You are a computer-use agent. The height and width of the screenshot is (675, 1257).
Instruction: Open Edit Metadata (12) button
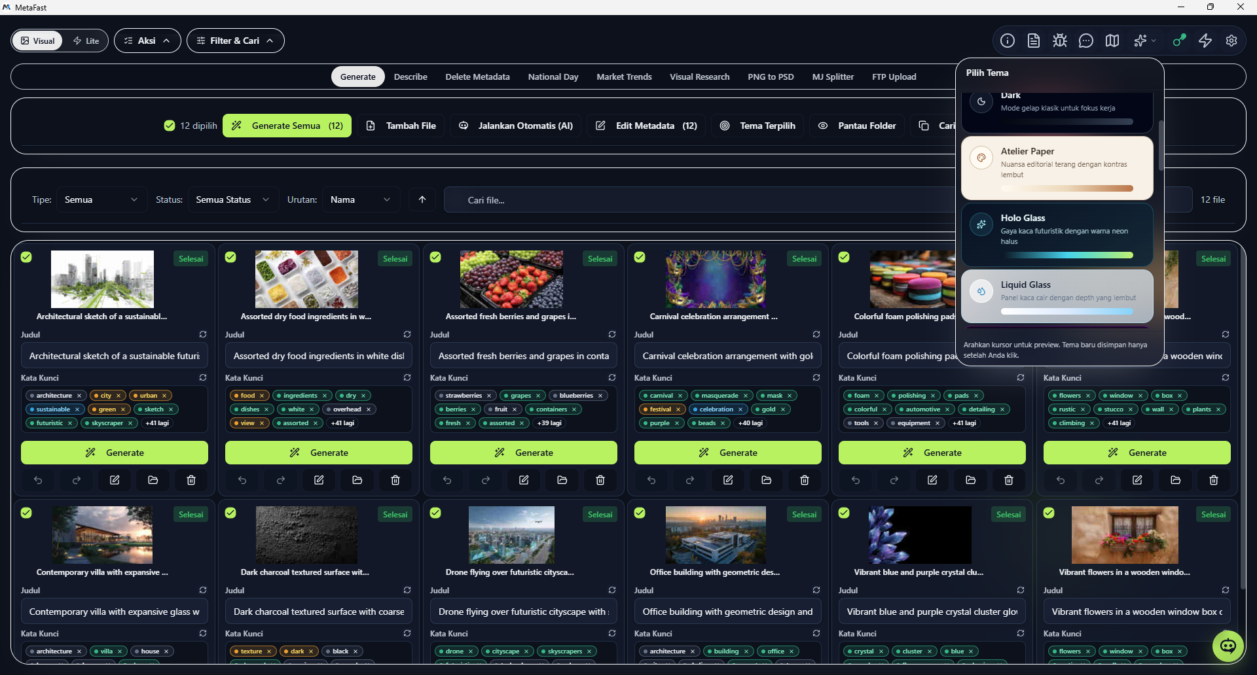coord(646,126)
